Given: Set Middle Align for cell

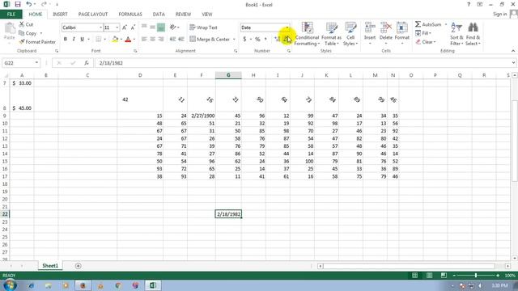Looking at the screenshot, I should coord(153,27).
